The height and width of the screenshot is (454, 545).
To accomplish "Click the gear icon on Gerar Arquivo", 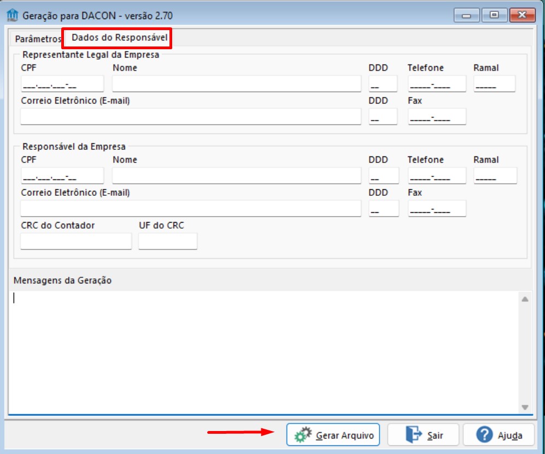I will click(303, 435).
